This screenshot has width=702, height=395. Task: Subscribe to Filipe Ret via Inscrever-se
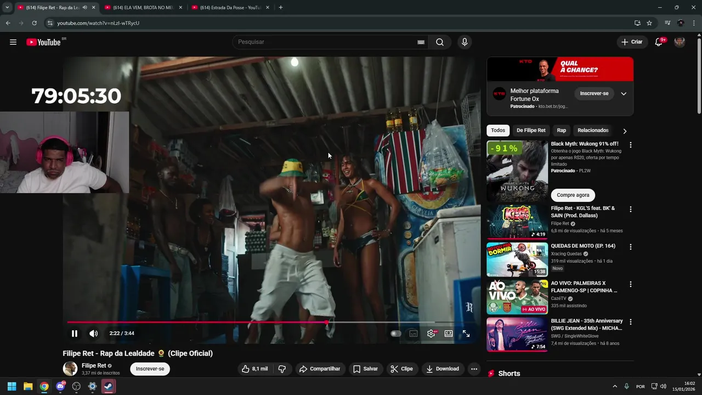pyautogui.click(x=150, y=369)
